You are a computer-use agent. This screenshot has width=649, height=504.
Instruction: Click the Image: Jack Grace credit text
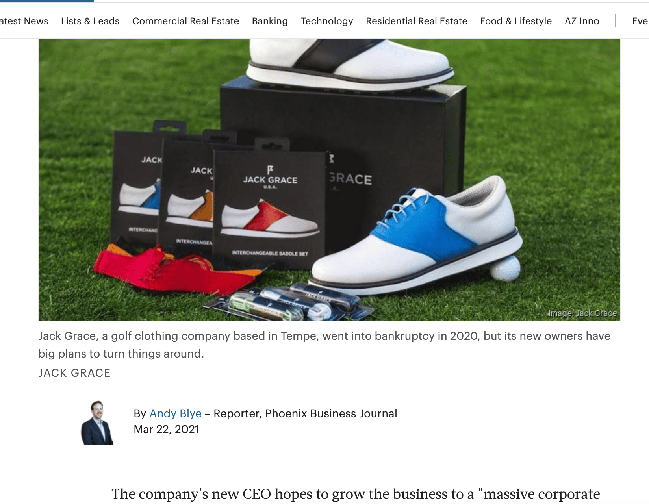[x=582, y=313]
